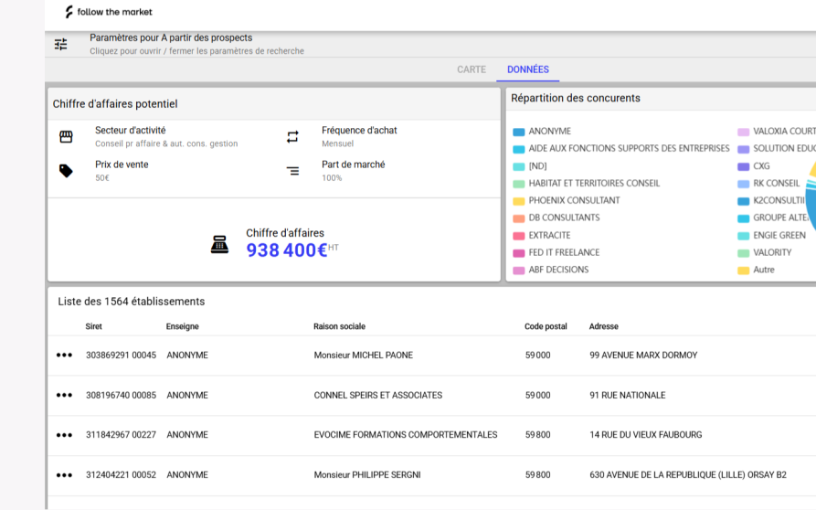Toggle the EXTRACITE legend swatch
Screen dimensions: 816x510
518,237
